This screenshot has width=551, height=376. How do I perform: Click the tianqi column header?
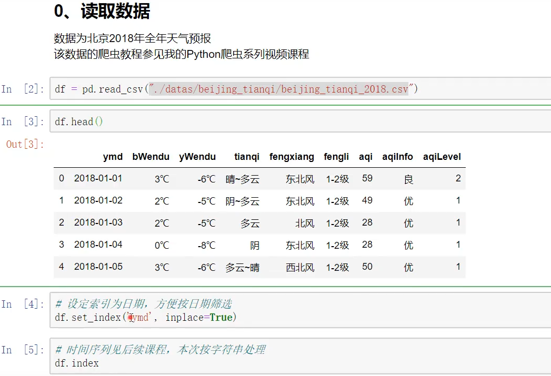point(247,157)
